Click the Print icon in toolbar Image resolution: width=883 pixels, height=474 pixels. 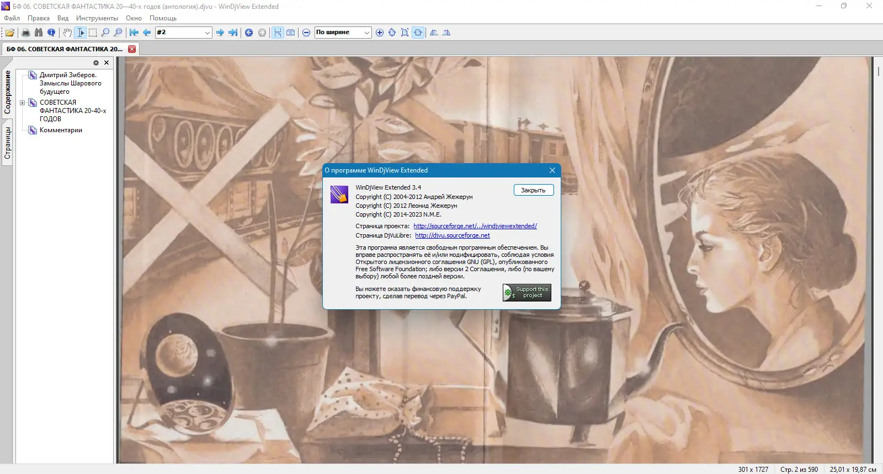25,33
